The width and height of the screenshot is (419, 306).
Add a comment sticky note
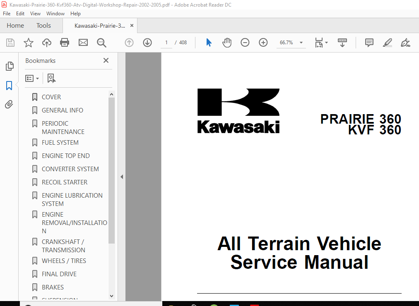(x=369, y=43)
